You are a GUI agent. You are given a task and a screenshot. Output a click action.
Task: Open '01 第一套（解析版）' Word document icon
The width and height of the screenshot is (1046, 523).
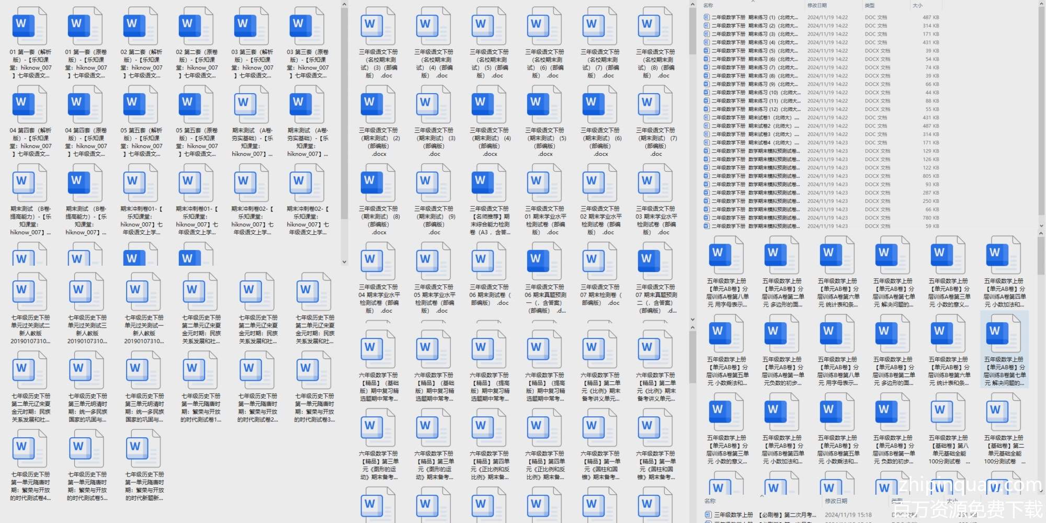tap(29, 26)
